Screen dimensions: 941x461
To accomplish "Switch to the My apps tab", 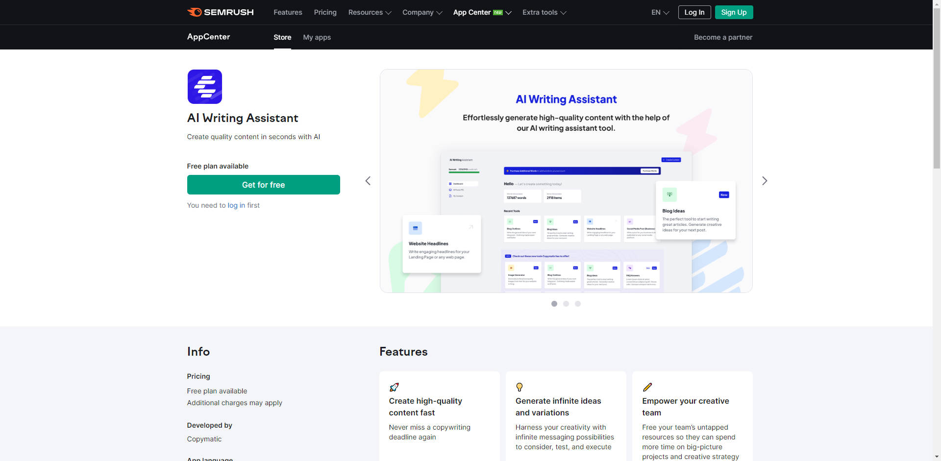I will coord(317,37).
